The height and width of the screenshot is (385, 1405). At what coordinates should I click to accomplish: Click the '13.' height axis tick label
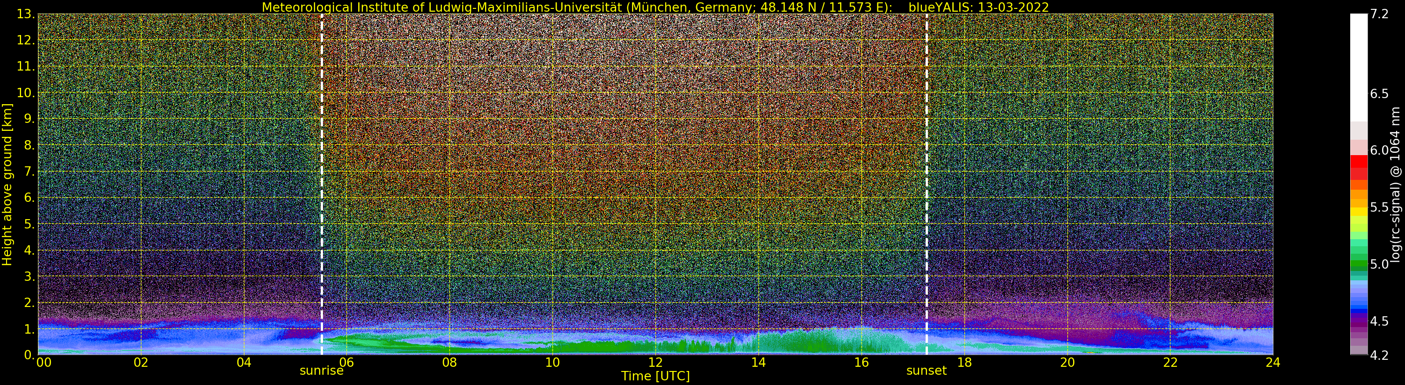point(26,14)
